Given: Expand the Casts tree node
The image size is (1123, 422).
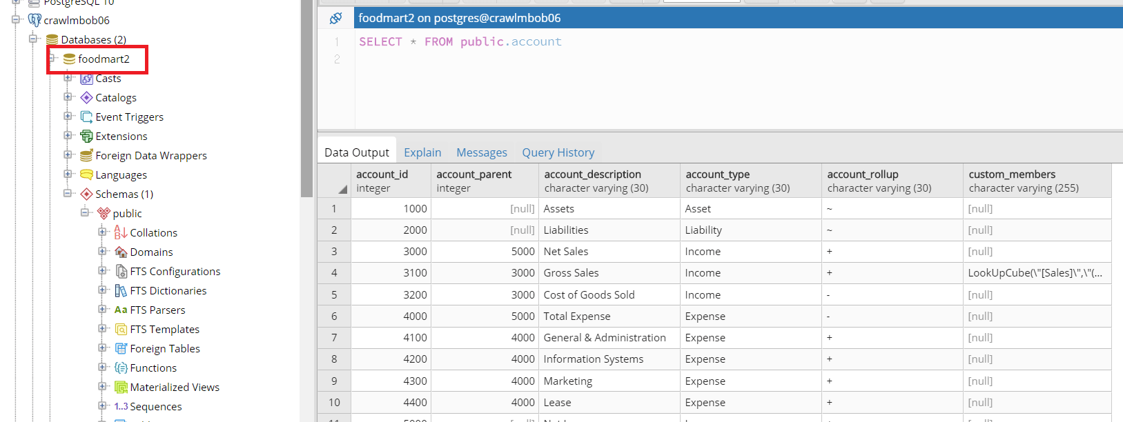Looking at the screenshot, I should pos(68,77).
